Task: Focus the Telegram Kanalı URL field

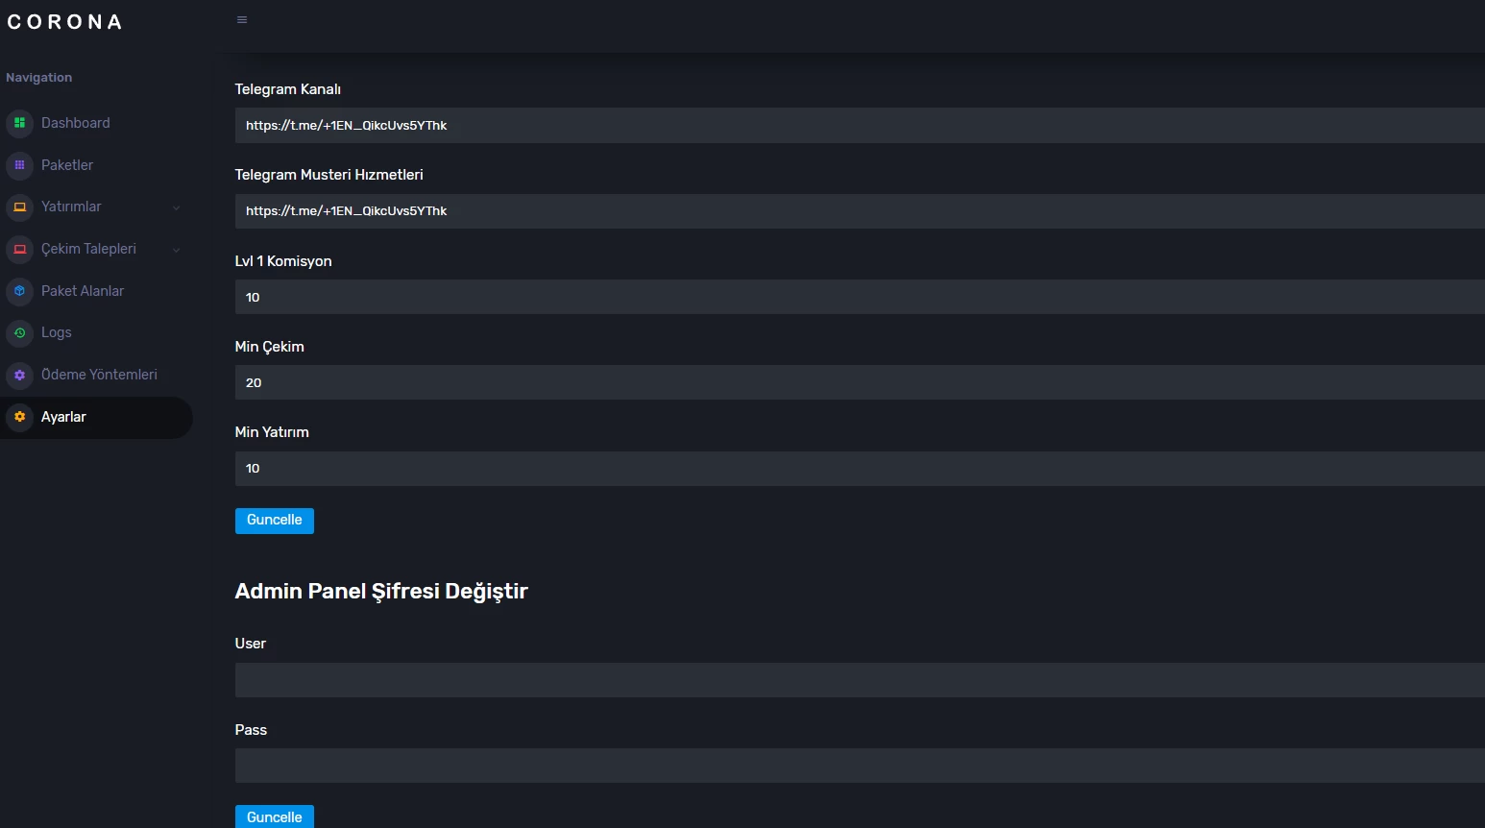Action: click(x=859, y=126)
